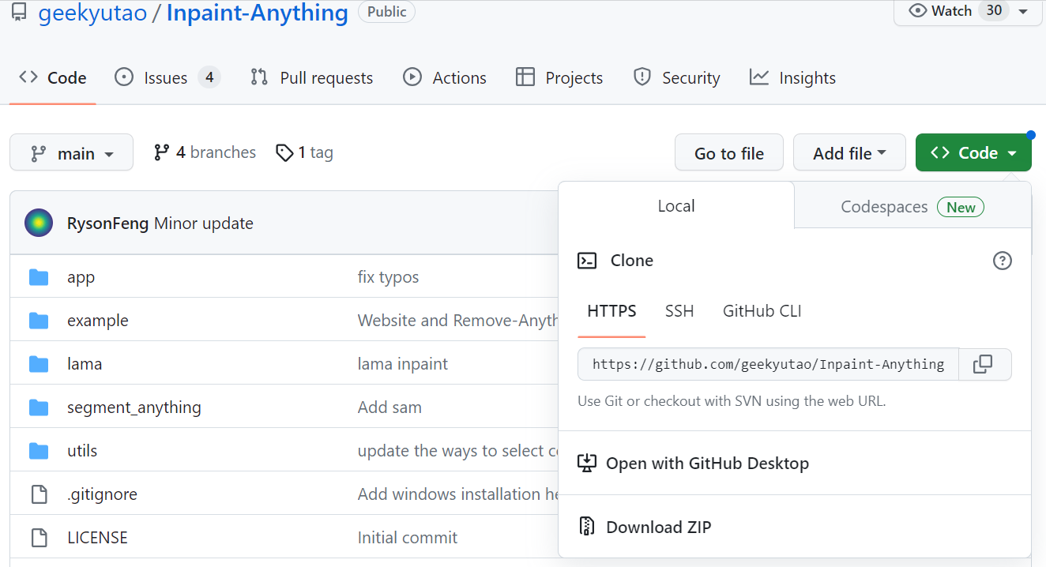Click the terminal icon beside Clone
The image size is (1046, 567).
[587, 261]
